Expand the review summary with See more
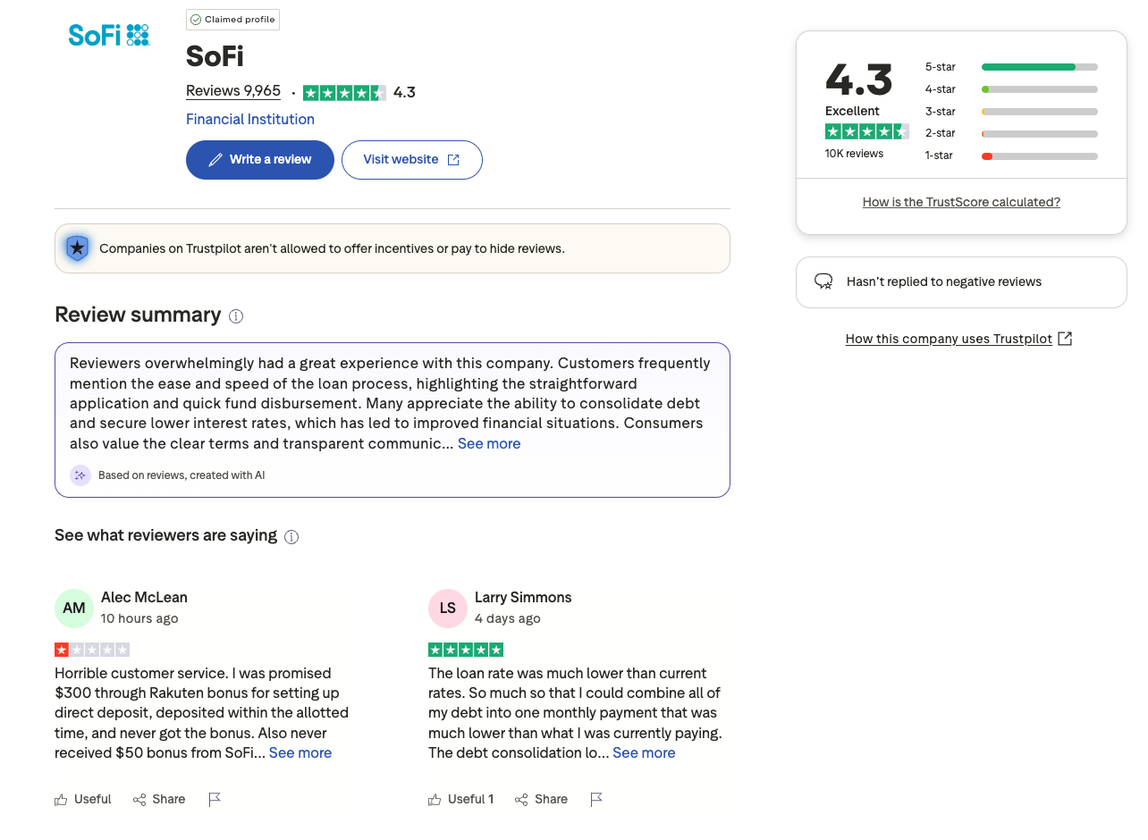Screen dimensions: 1148x840 (x=489, y=443)
